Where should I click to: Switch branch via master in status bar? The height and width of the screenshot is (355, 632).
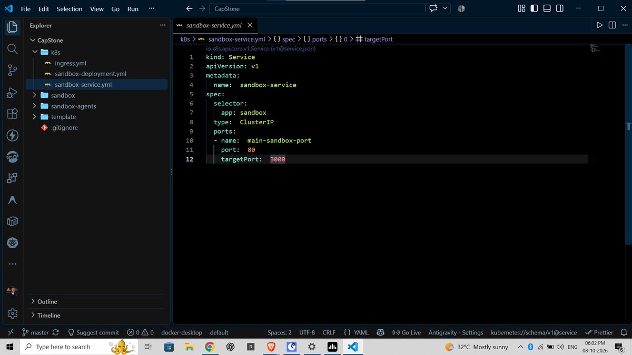click(35, 332)
